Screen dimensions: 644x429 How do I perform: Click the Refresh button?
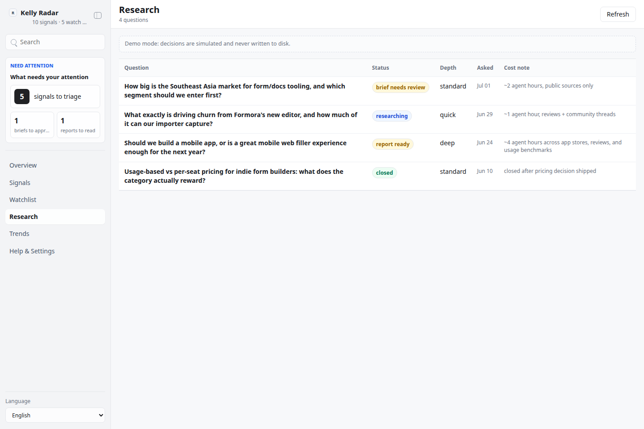coord(618,14)
